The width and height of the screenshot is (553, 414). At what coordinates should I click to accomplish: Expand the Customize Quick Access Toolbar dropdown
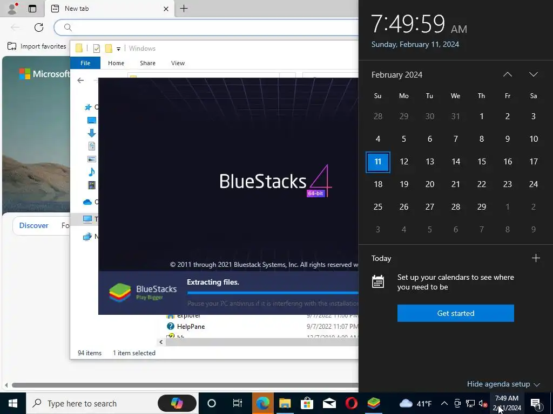click(118, 49)
